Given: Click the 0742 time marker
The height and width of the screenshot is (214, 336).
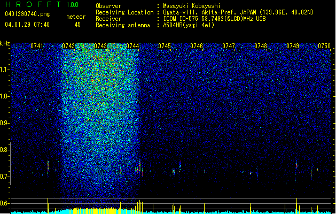Looking at the screenshot, I should (x=68, y=46).
